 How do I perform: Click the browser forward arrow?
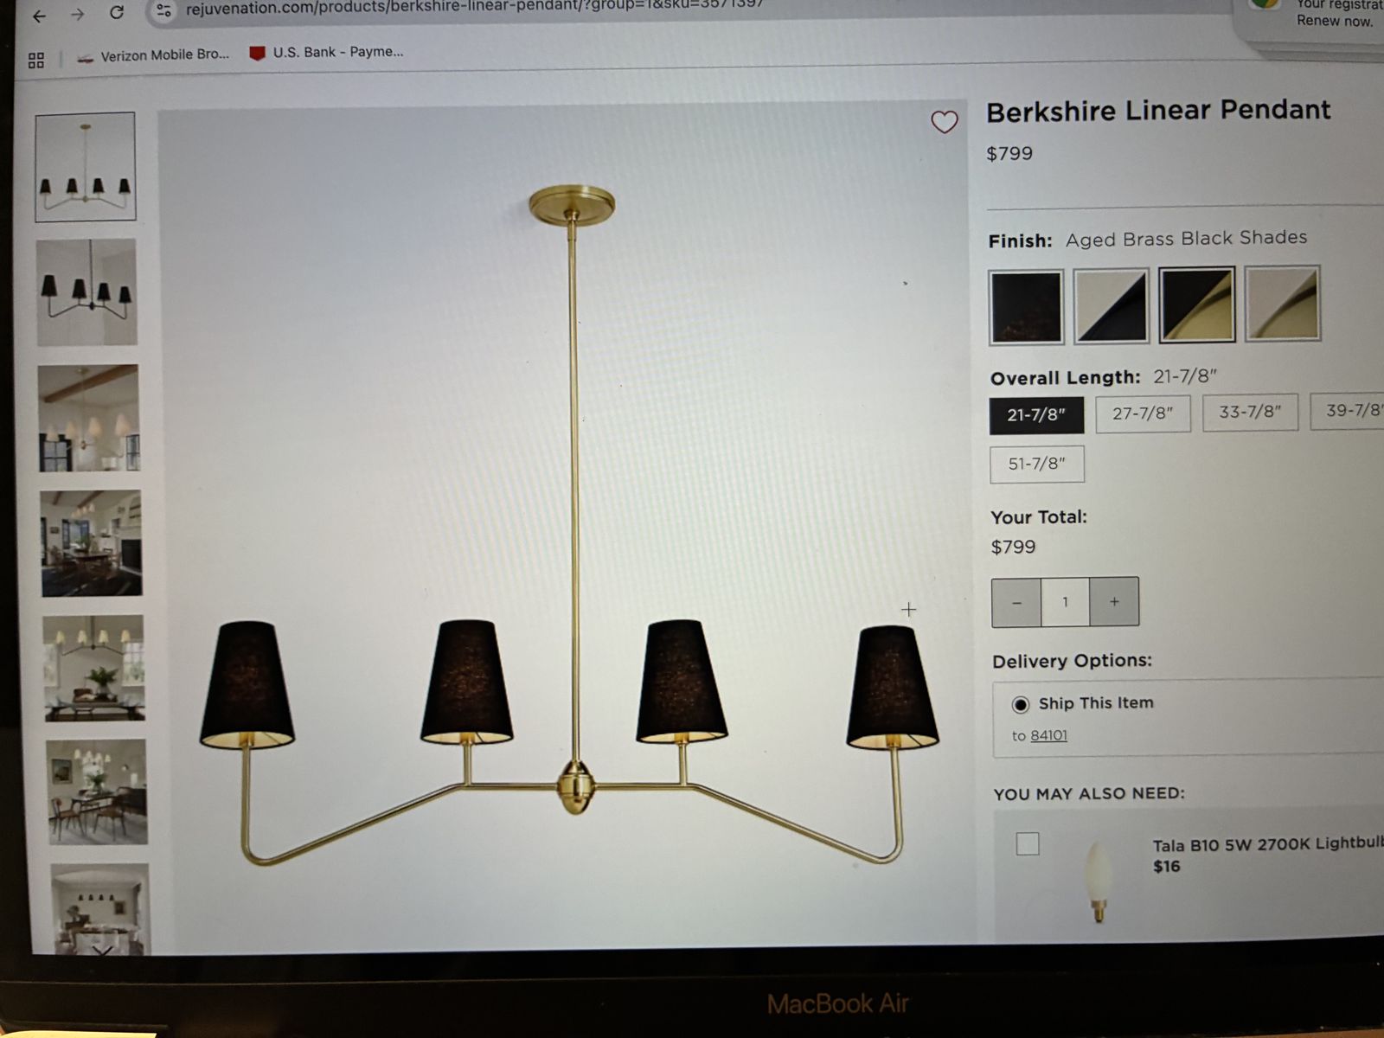[x=78, y=15]
